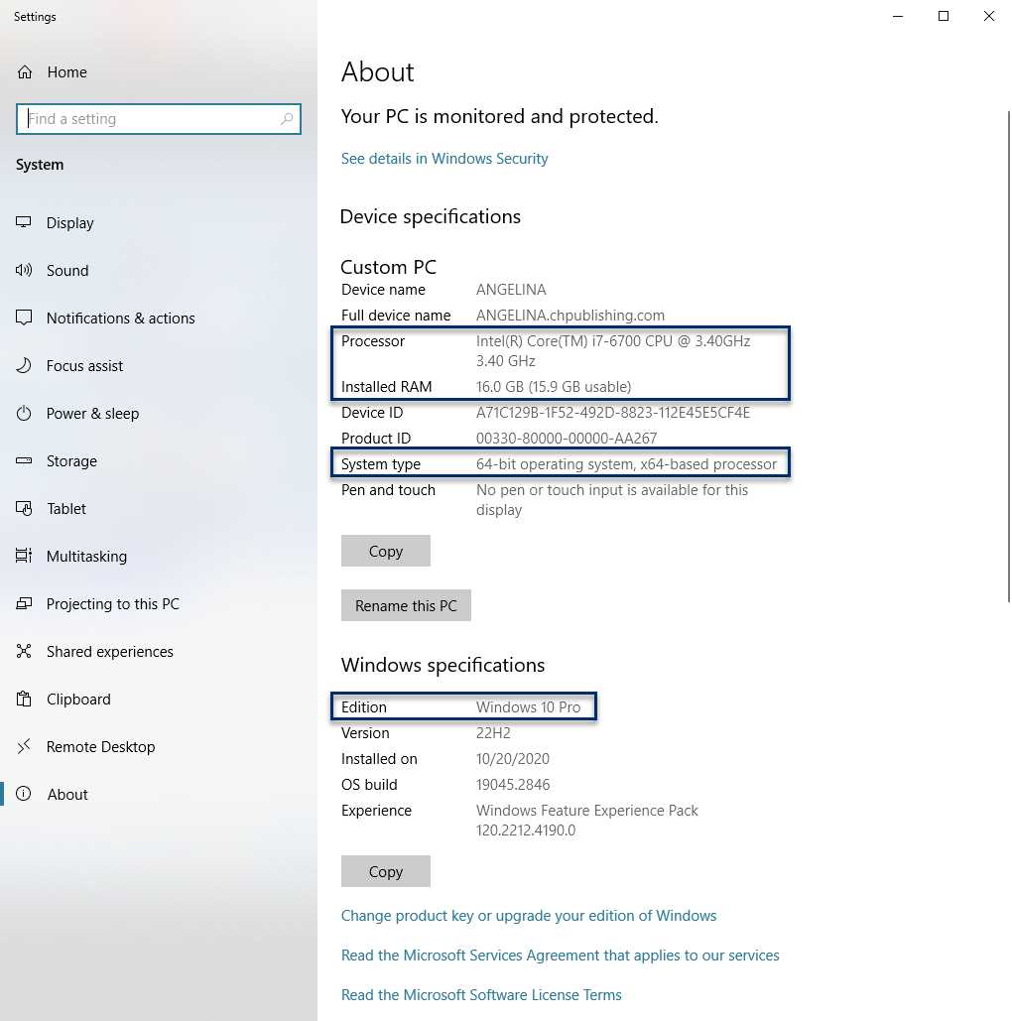Select the Storage drive icon
1012x1021 pixels.
click(25, 461)
